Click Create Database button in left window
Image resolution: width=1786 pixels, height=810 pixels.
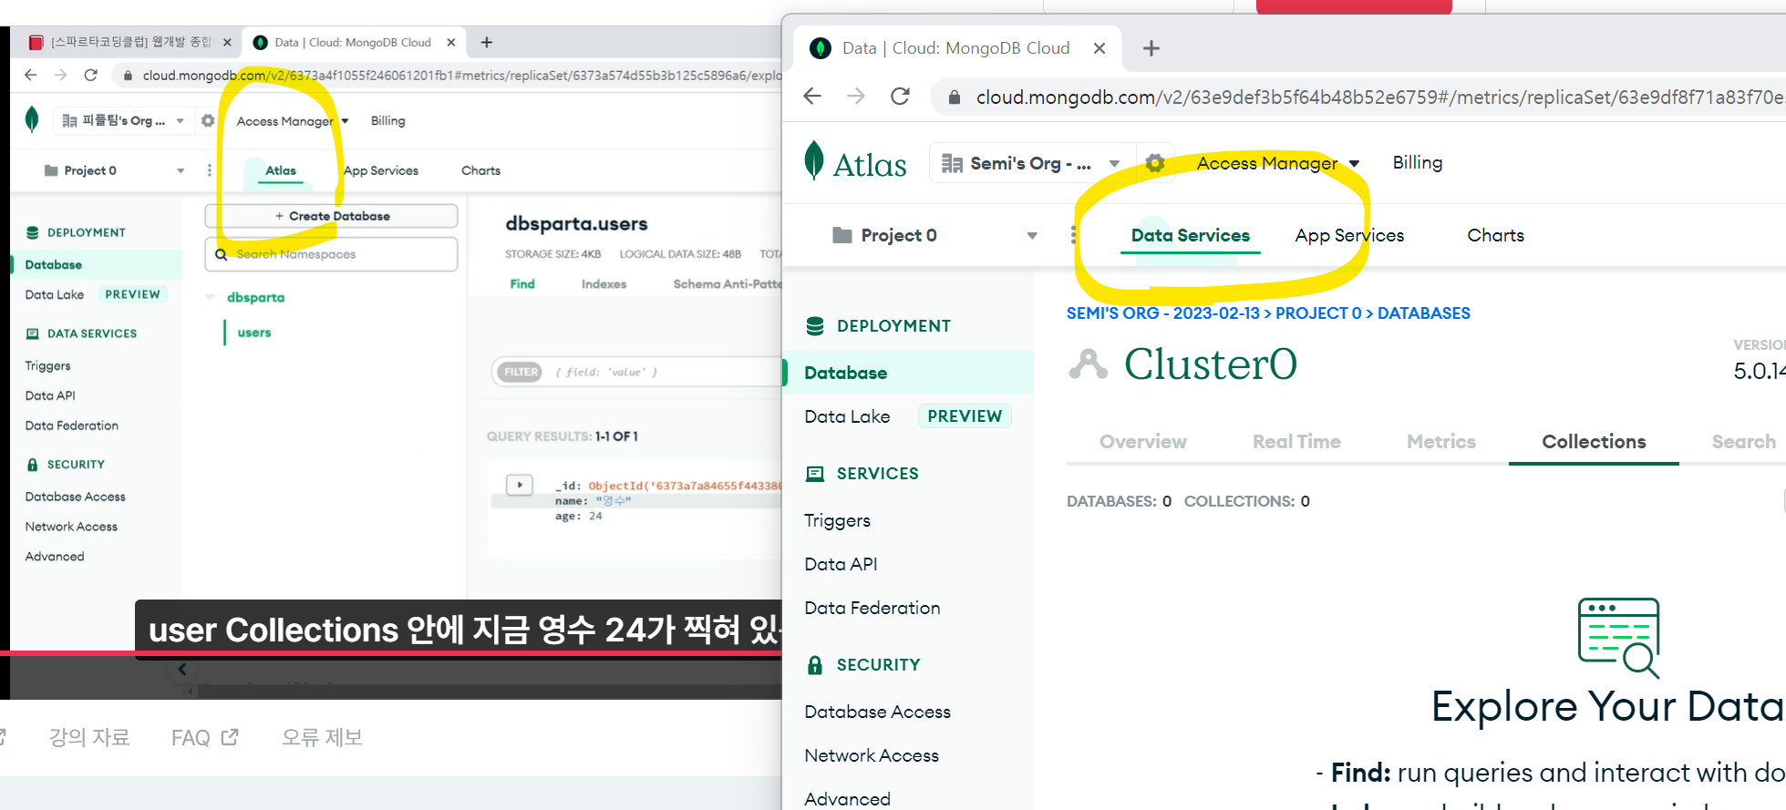(332, 216)
